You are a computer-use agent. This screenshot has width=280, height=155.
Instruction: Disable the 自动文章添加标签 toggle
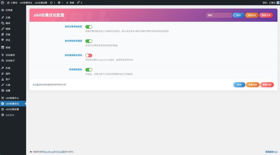click(x=89, y=27)
